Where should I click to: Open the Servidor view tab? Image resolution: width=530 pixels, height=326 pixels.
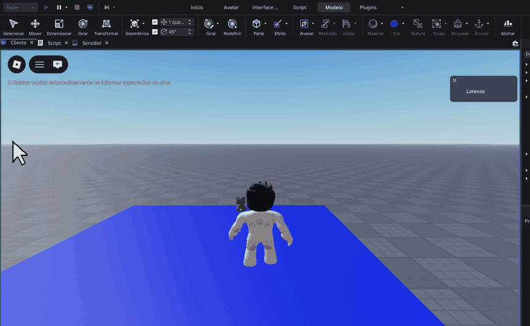point(92,43)
